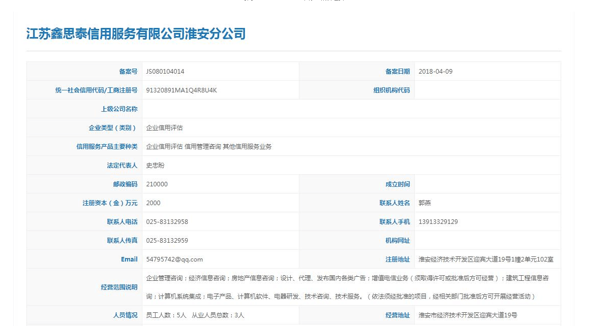Click the 成立时间 label
611x326 pixels.
398,184
